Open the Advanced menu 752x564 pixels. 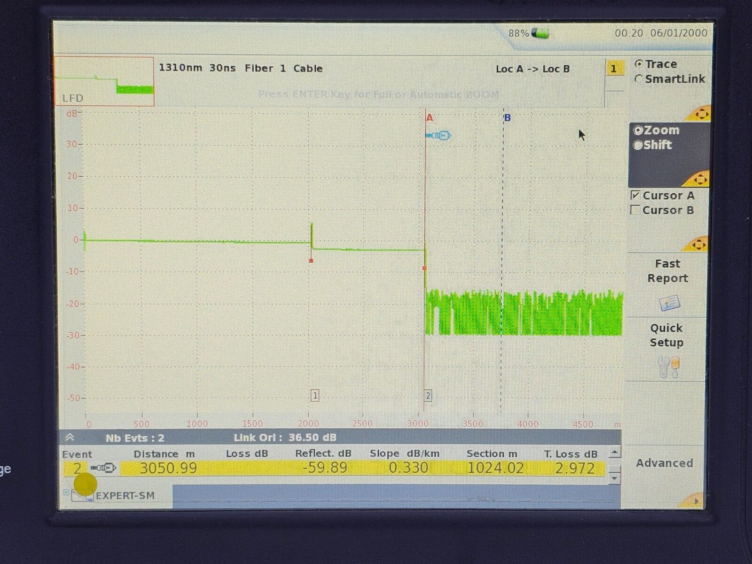tap(664, 463)
